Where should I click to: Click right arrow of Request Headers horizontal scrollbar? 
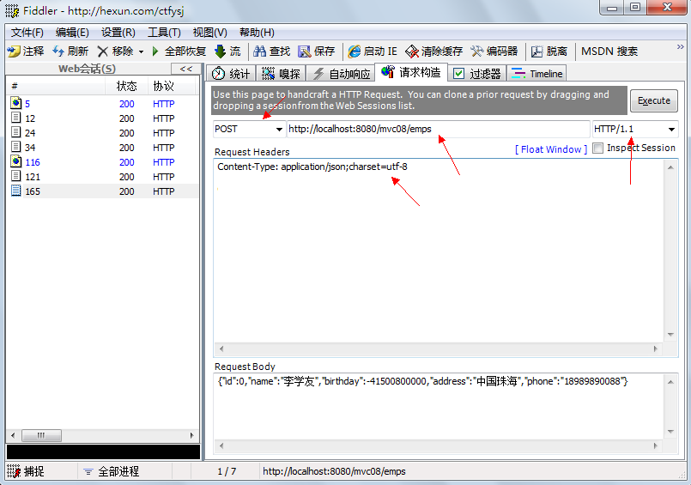655,349
